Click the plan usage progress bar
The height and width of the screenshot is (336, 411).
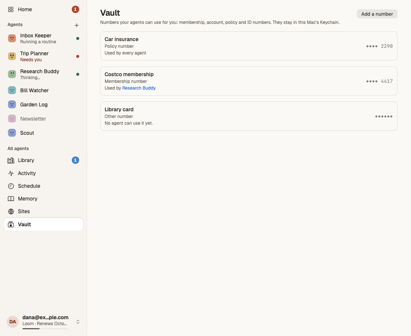[x=45, y=329]
